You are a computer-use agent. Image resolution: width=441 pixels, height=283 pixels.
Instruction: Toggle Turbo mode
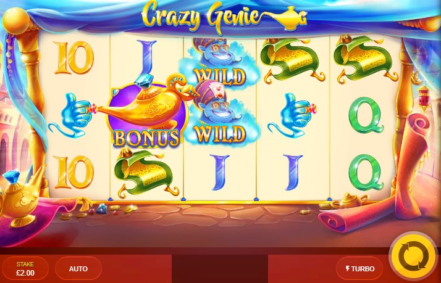(359, 269)
